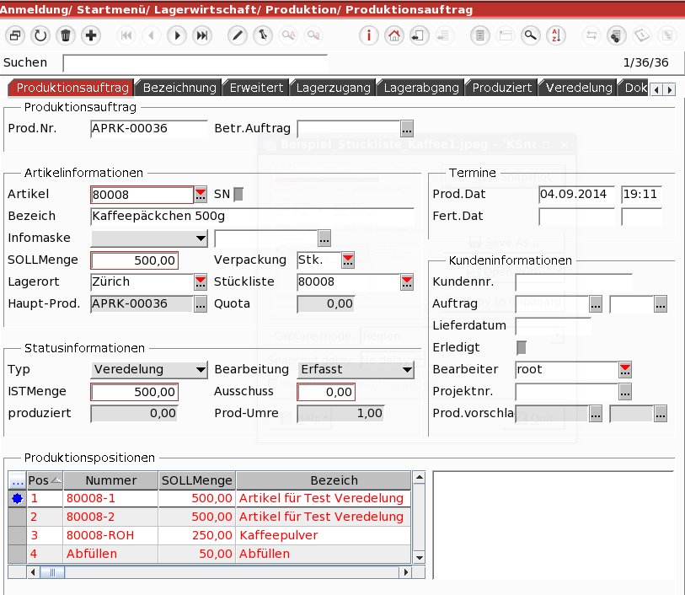Go to the home house icon
Screen dimensions: 685x595
pyautogui.click(x=394, y=35)
